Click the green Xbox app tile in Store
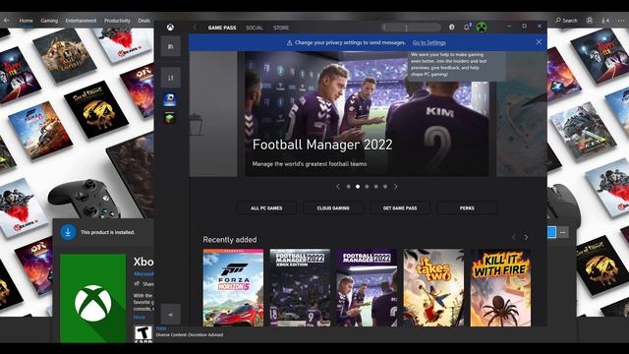629x354 pixels. (x=93, y=298)
